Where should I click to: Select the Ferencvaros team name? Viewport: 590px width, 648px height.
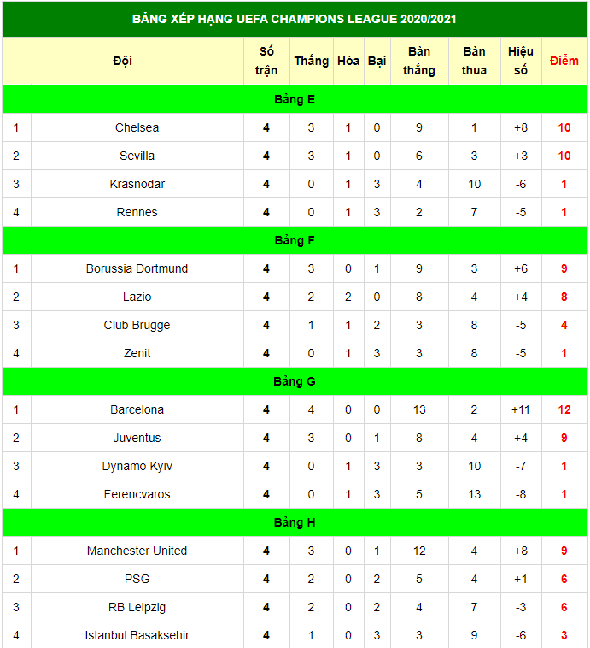pyautogui.click(x=137, y=494)
